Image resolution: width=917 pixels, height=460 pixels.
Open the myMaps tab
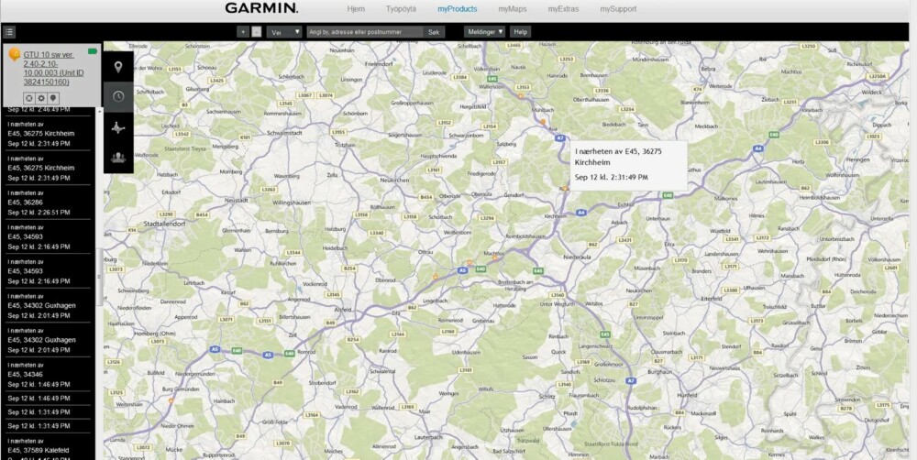pyautogui.click(x=513, y=9)
